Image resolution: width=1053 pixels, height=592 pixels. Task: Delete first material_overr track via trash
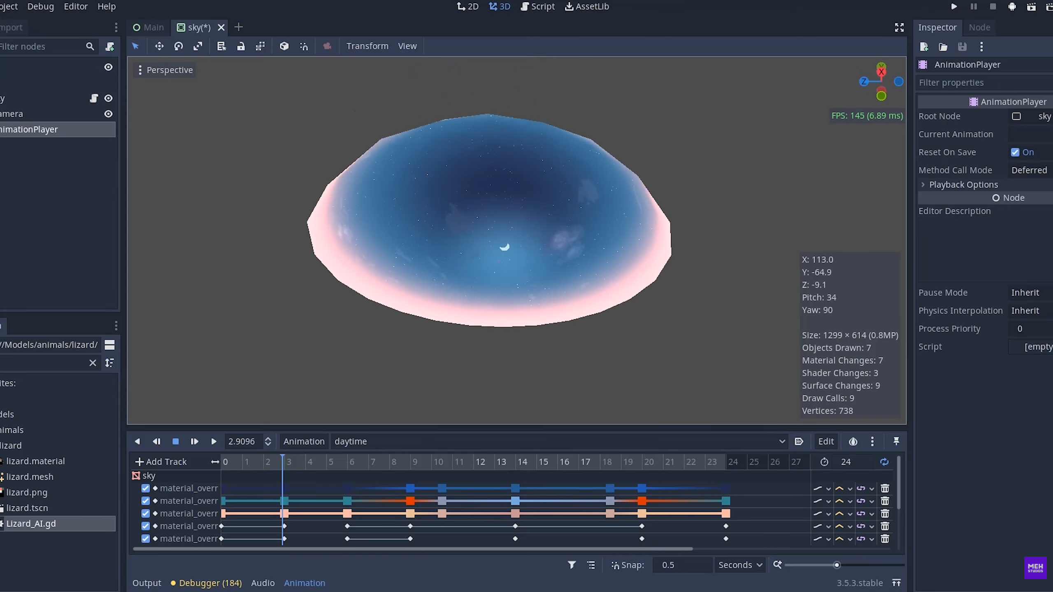point(885,488)
